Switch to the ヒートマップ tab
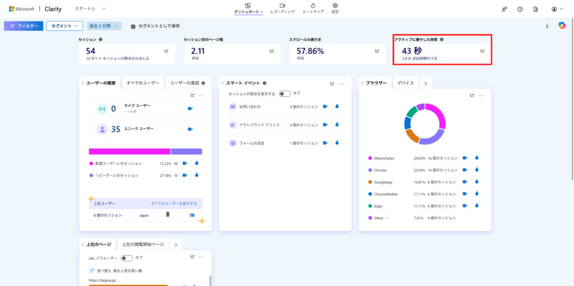The height and width of the screenshot is (286, 574). pos(313,8)
